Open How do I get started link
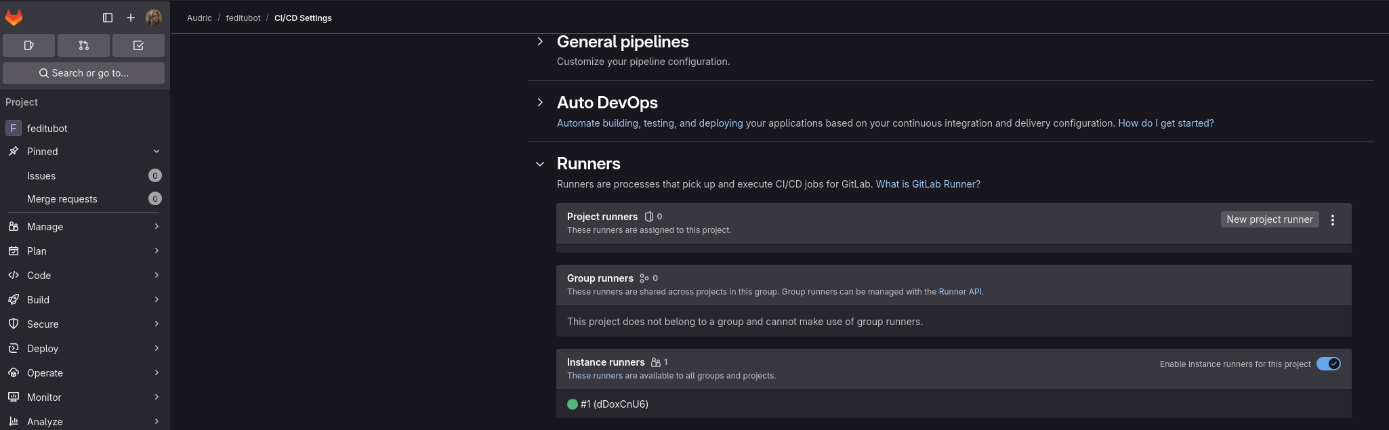 pos(1166,123)
